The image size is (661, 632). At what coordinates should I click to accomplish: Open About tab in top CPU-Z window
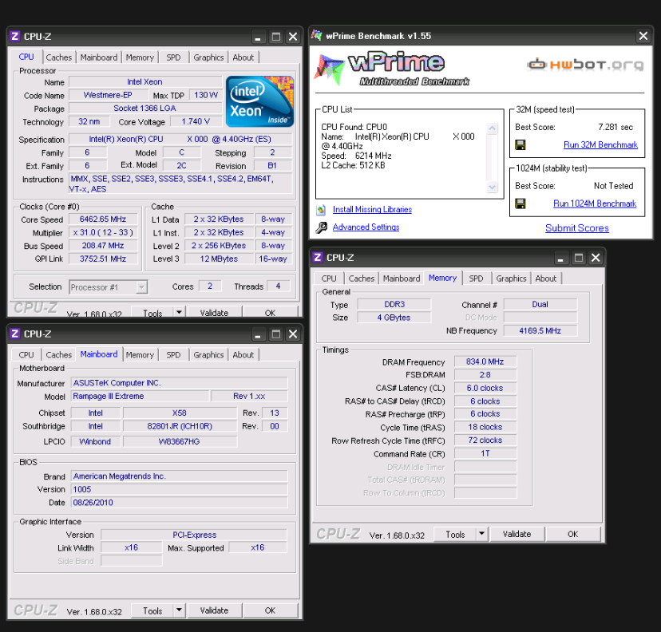(x=243, y=57)
